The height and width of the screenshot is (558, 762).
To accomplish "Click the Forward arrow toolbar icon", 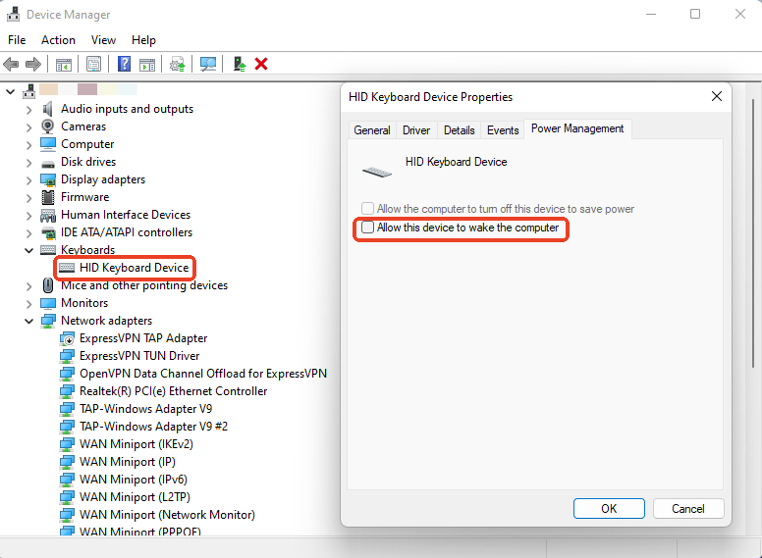I will point(33,64).
